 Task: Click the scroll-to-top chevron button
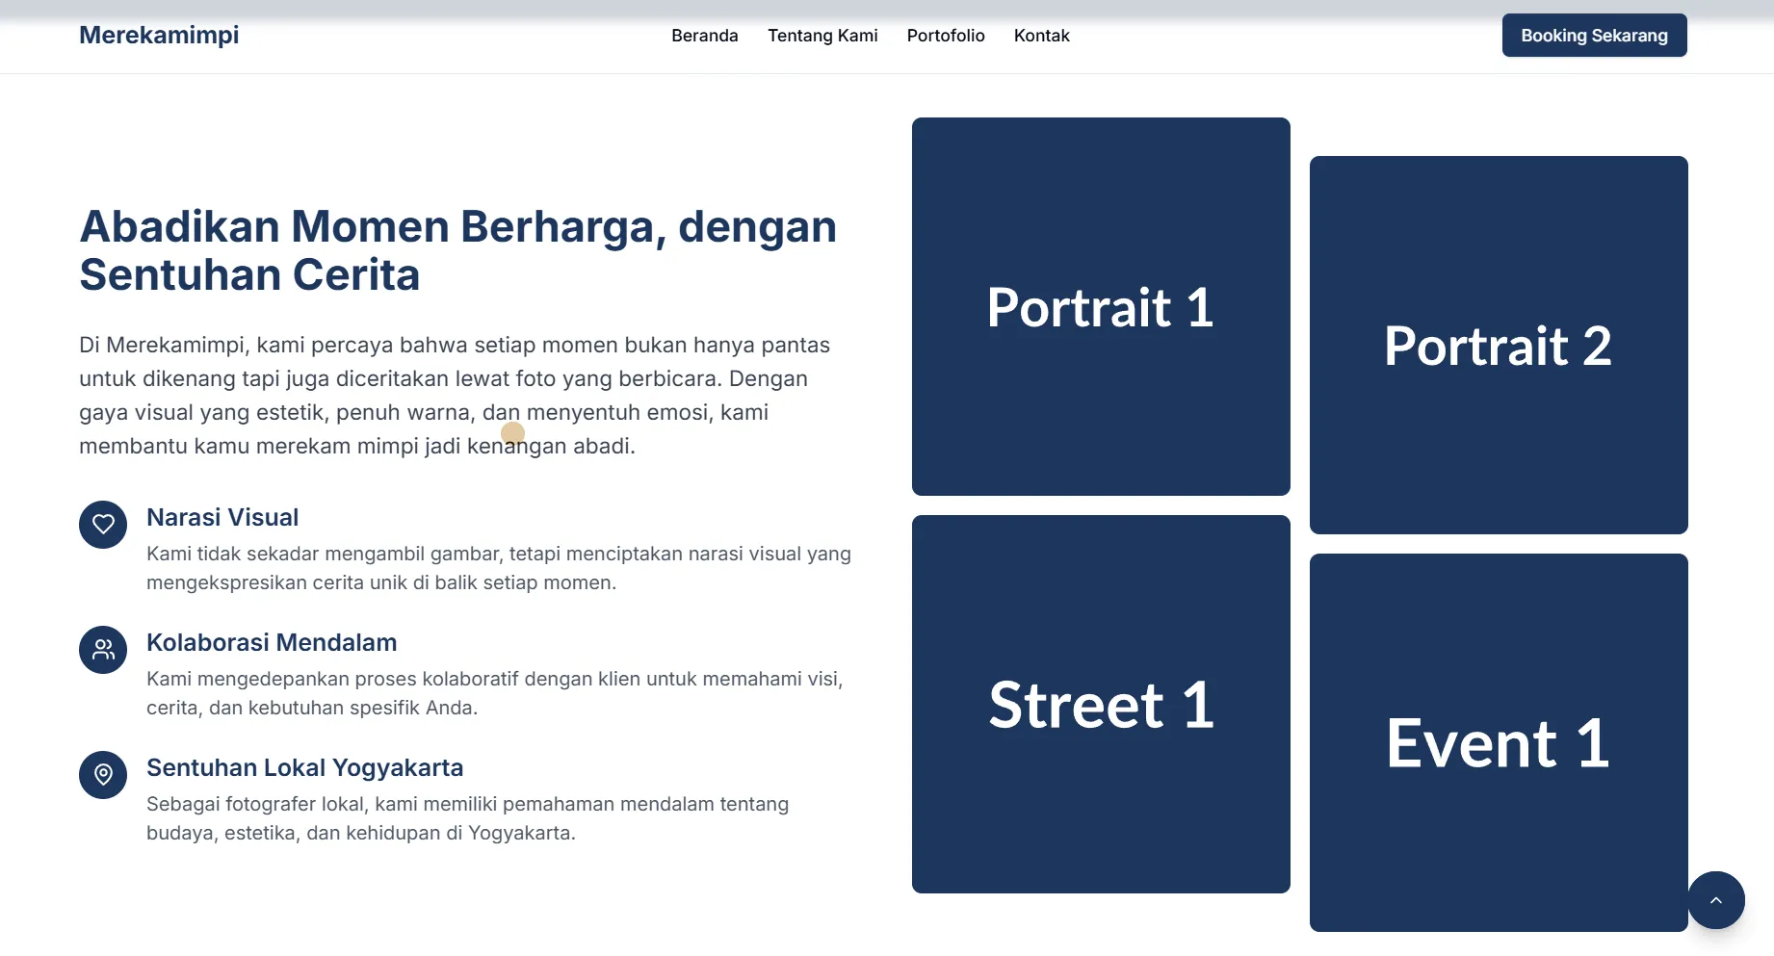pos(1715,900)
